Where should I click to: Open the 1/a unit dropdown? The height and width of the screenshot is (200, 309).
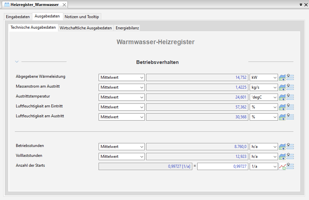point(264,166)
